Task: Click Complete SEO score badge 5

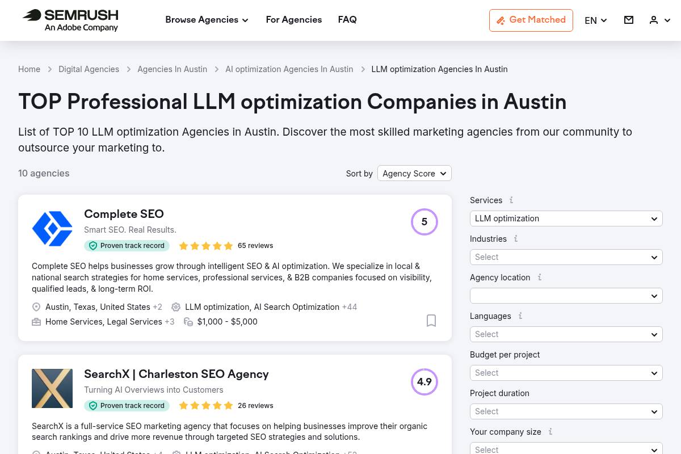Action: click(424, 222)
